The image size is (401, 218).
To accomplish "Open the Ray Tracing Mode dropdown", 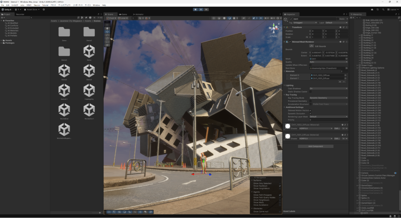I will (328, 98).
